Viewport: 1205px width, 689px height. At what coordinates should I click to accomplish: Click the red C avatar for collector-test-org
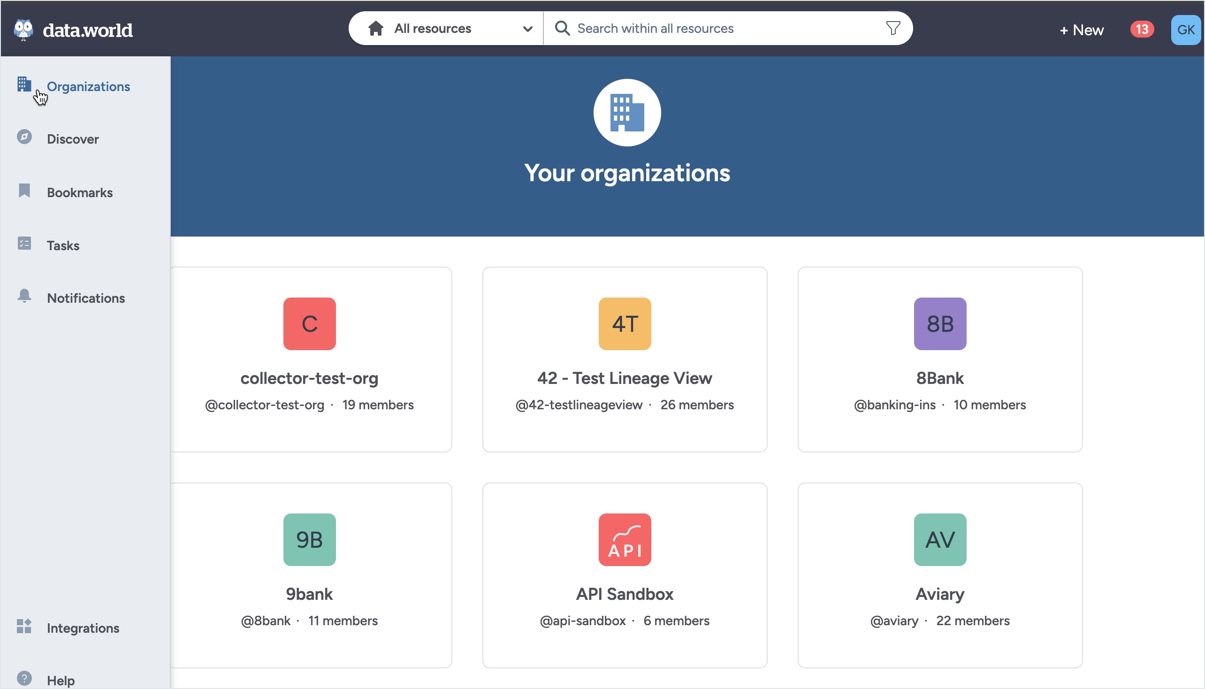click(x=309, y=324)
